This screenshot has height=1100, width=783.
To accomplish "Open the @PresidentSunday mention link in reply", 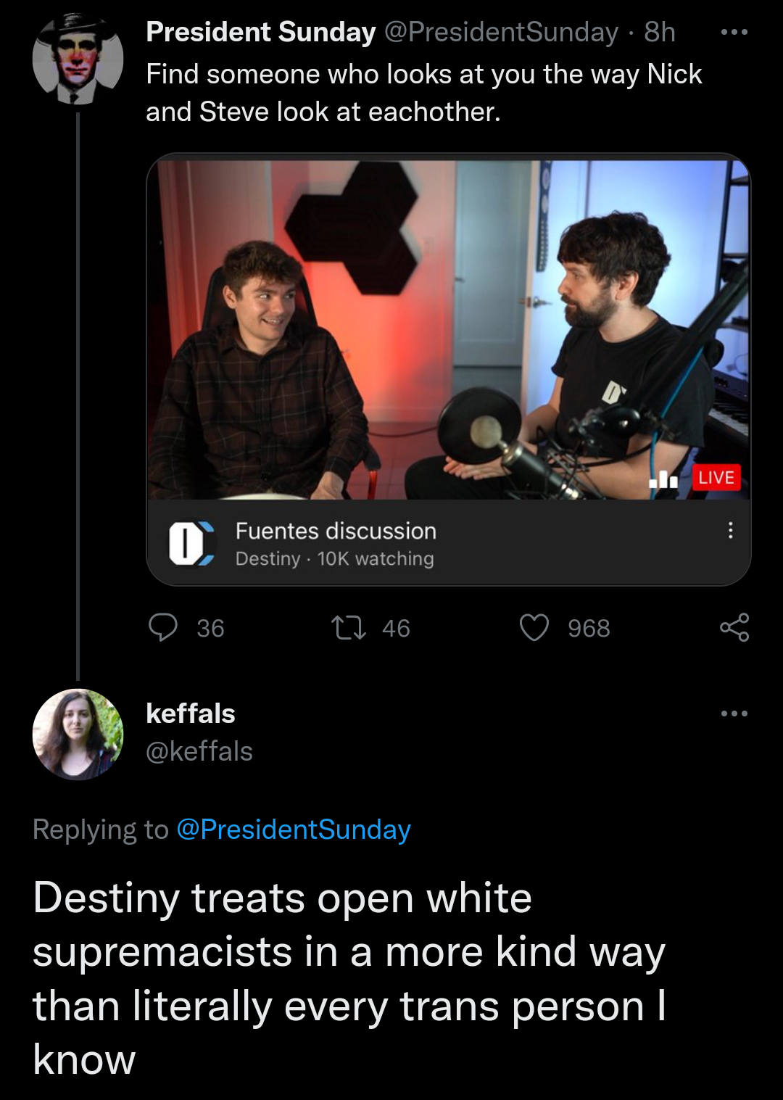I will (294, 830).
